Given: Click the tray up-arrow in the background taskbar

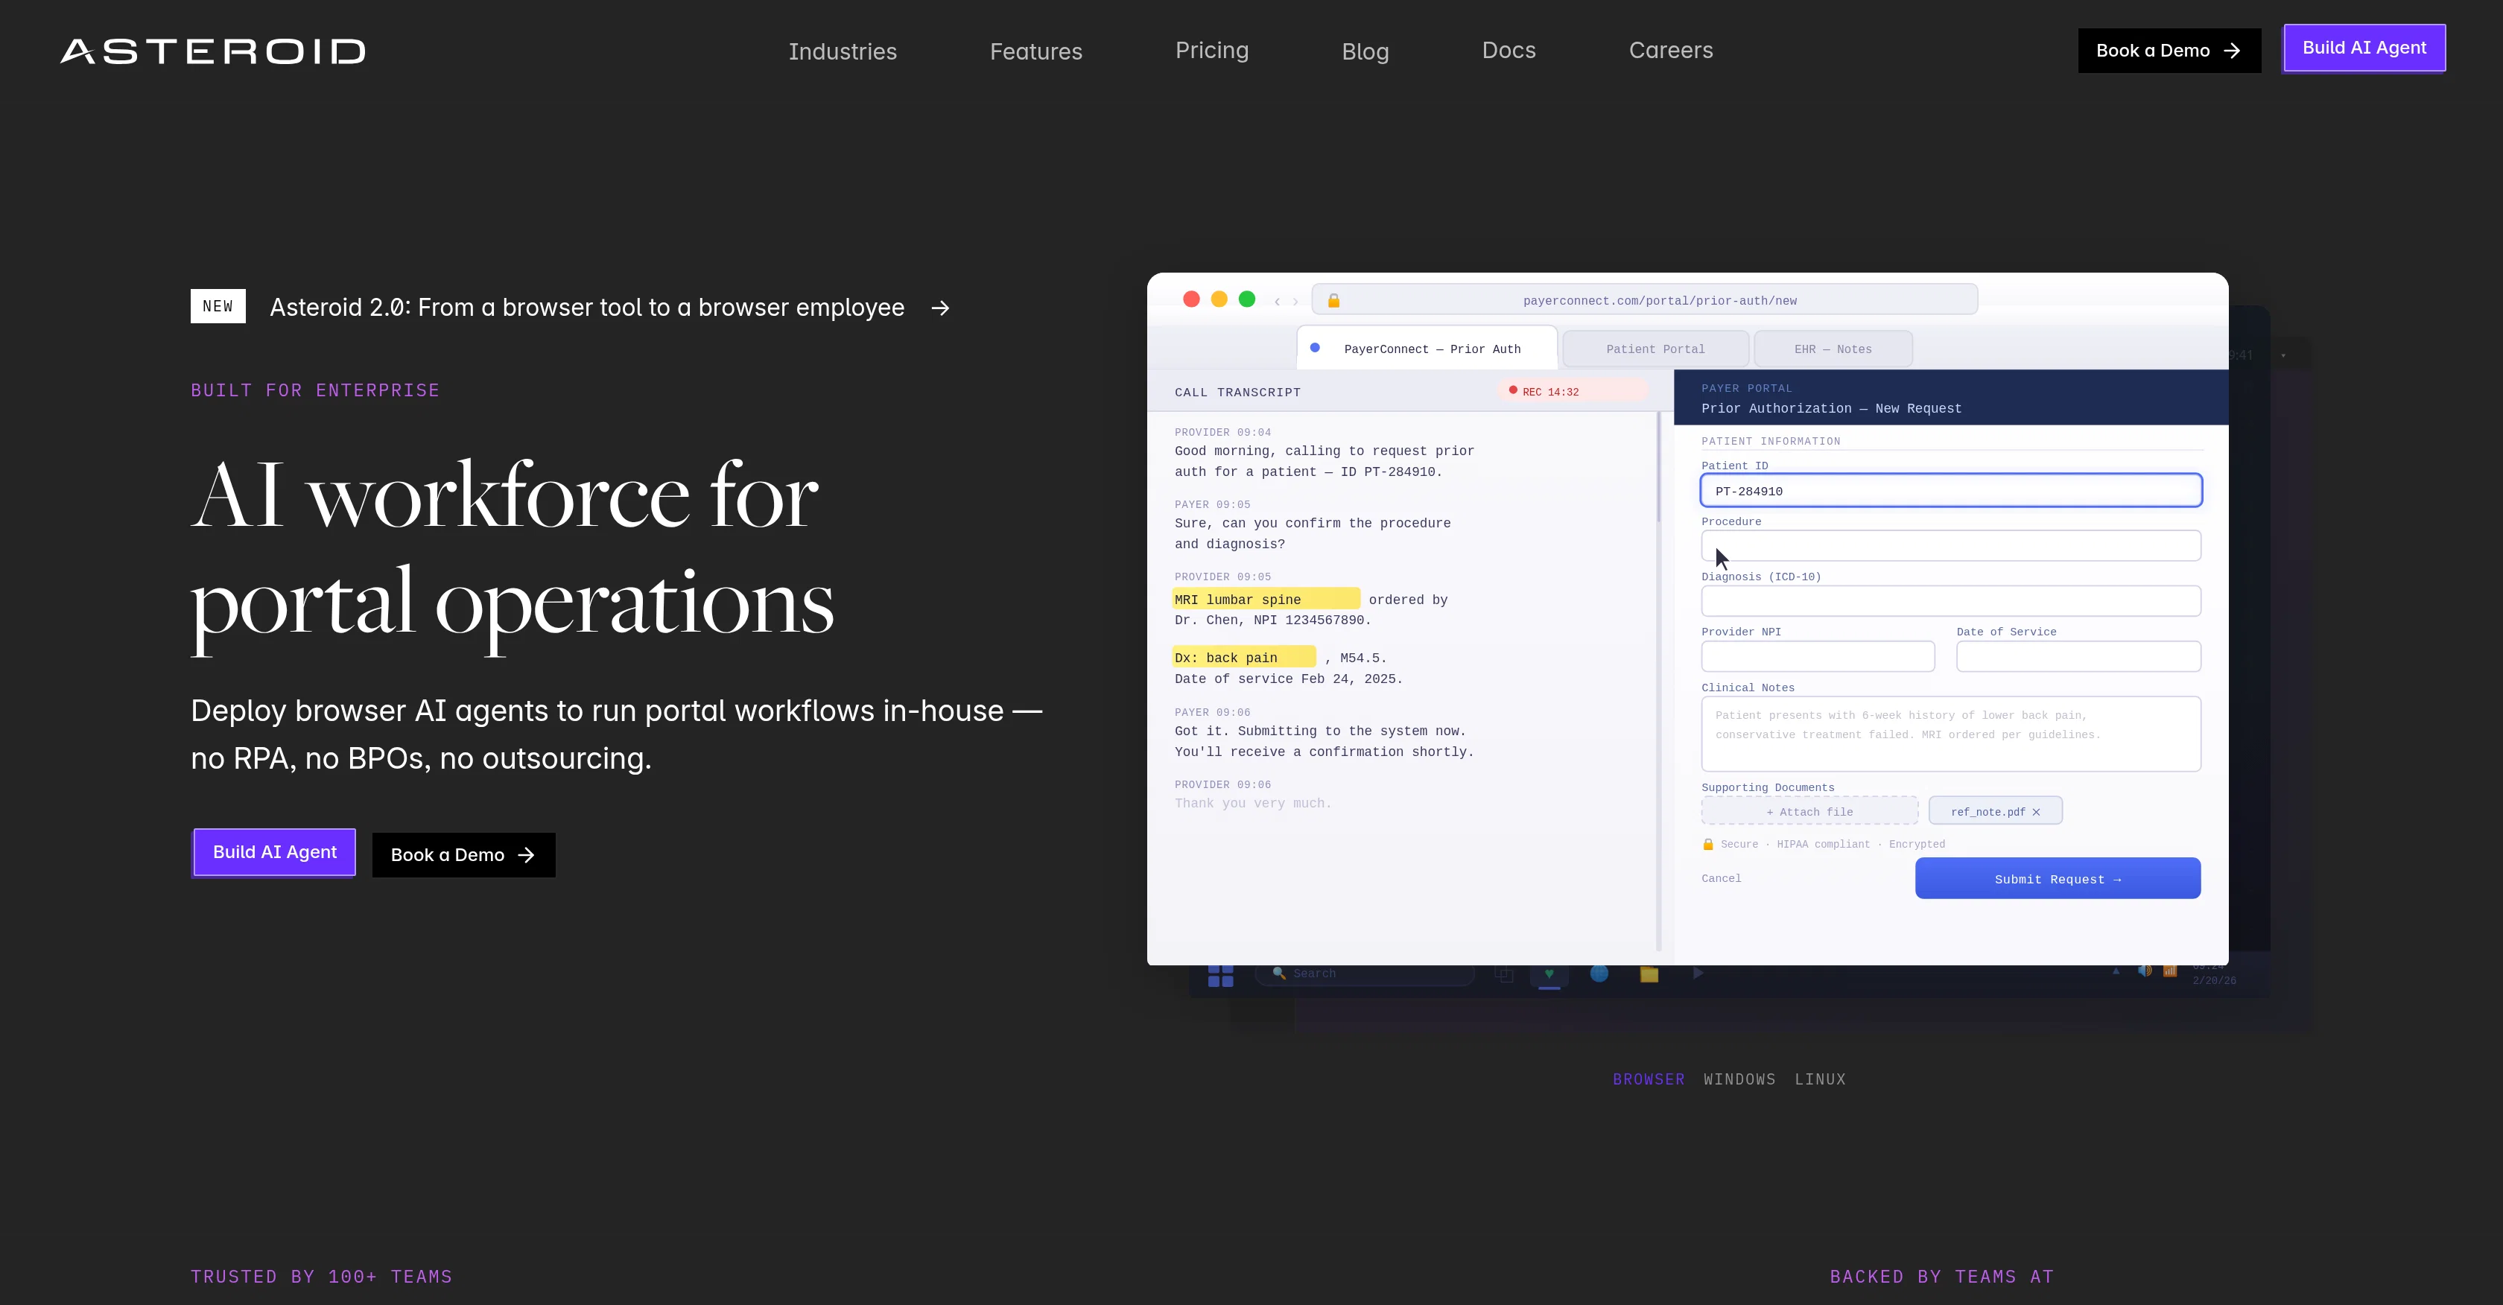Looking at the screenshot, I should click(2116, 972).
